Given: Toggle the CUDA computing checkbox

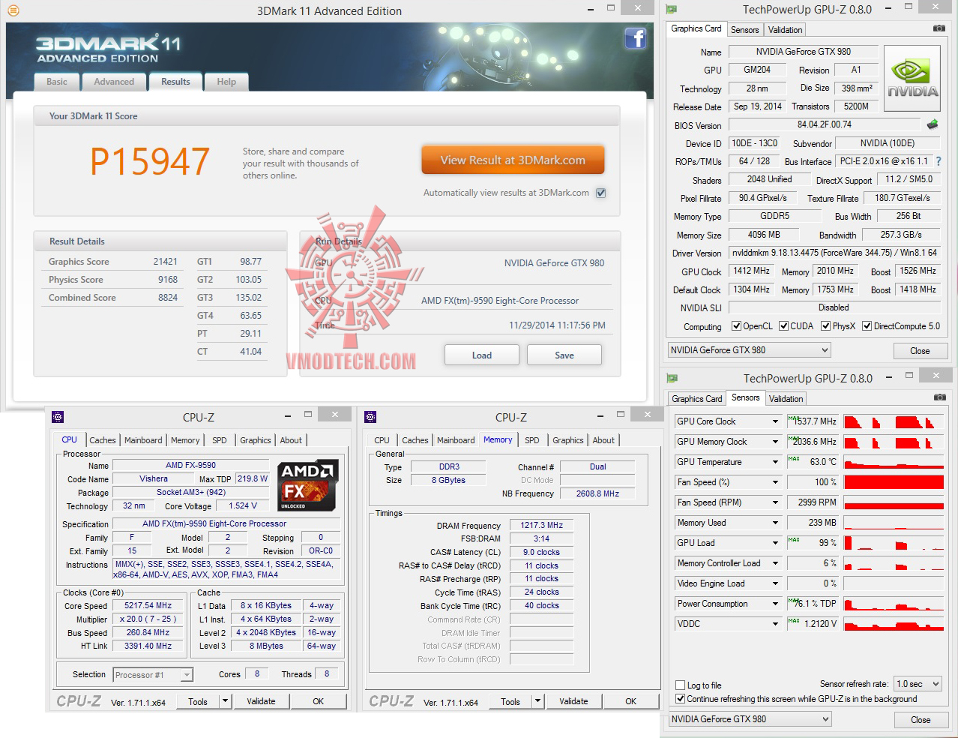Looking at the screenshot, I should coord(783,326).
